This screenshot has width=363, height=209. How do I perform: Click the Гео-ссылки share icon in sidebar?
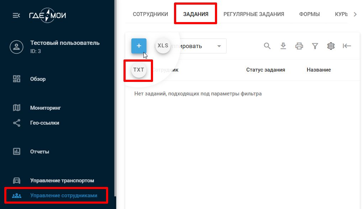(16, 122)
